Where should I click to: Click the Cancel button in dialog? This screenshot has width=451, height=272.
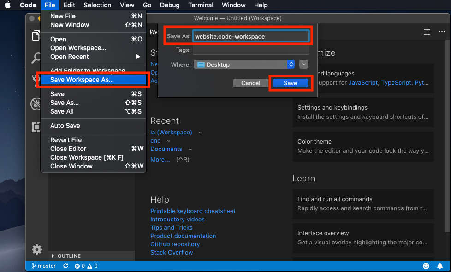[x=250, y=83]
